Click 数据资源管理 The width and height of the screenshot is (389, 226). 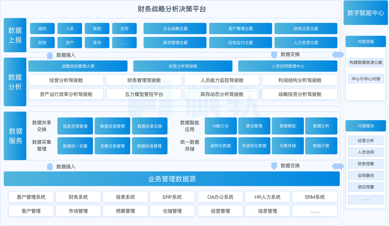[112, 126]
